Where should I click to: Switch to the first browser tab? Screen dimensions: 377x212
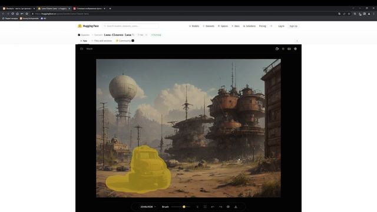(x=18, y=8)
